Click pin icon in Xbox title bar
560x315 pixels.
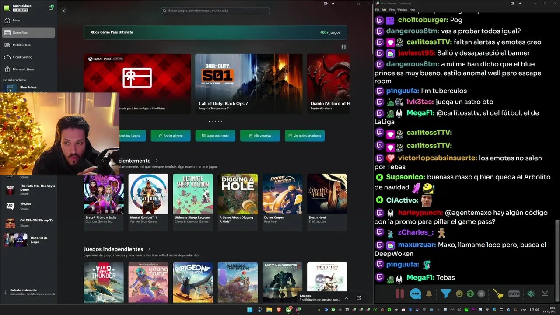pos(333,3)
